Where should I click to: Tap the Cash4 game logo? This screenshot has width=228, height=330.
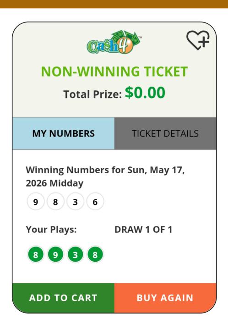[x=114, y=42]
